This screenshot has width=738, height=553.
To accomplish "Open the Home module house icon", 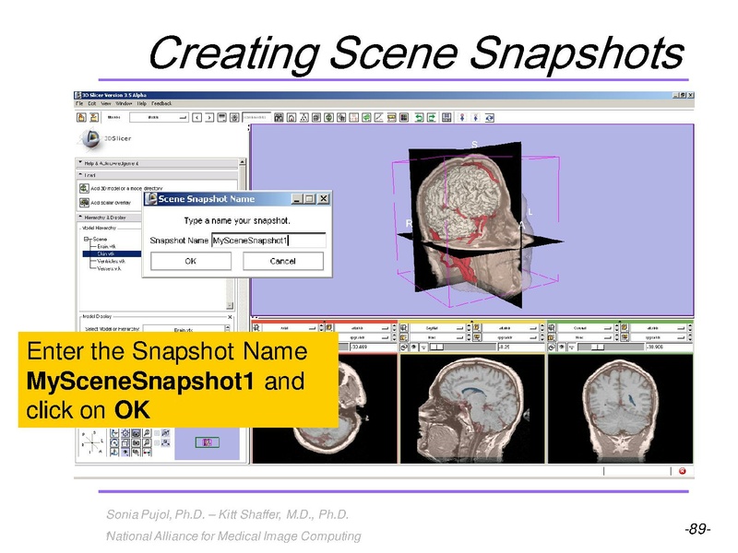I will (292, 117).
